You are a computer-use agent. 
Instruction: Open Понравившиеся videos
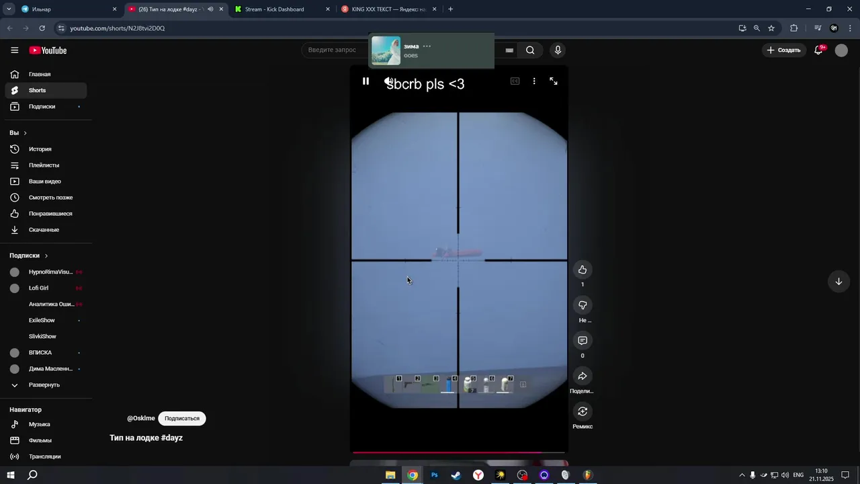[46, 214]
